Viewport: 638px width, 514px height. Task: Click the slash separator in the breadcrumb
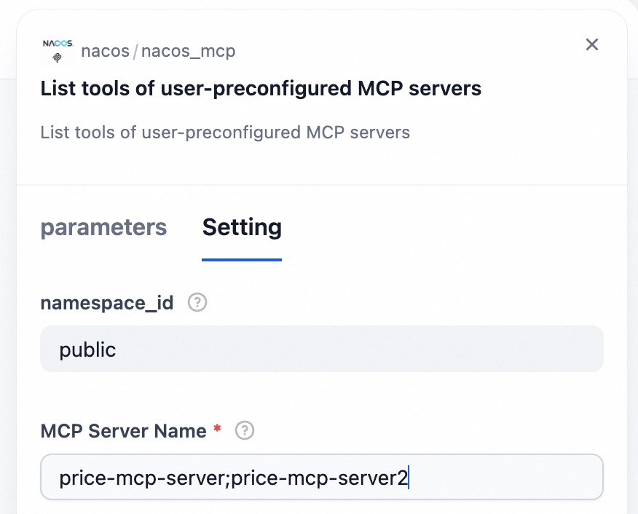(135, 51)
